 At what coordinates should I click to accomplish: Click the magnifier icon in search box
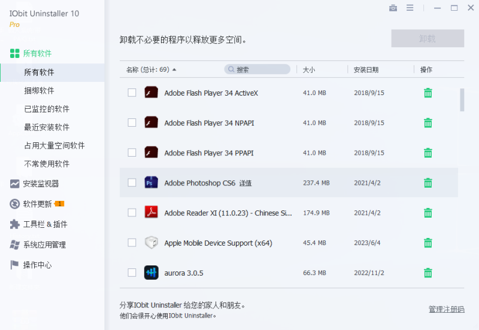(231, 69)
